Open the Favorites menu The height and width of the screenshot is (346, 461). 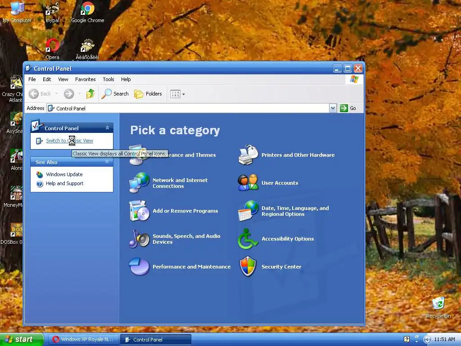pyautogui.click(x=85, y=79)
